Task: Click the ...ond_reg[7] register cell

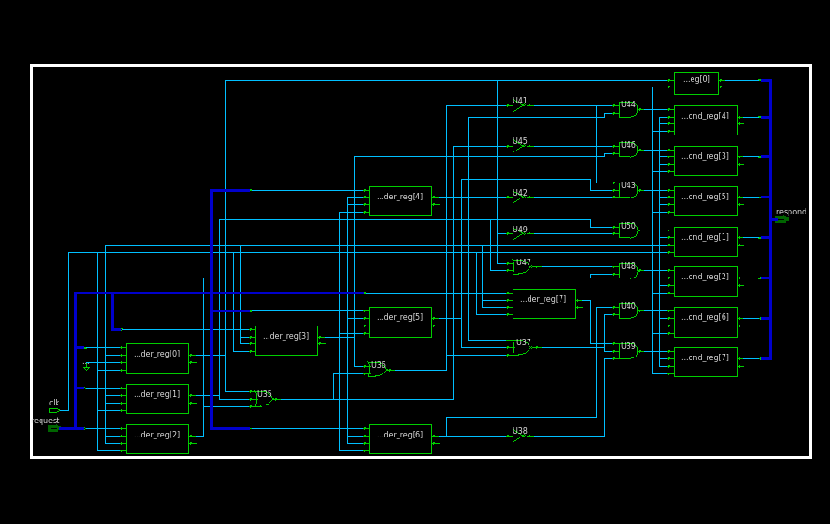Action: (x=705, y=362)
